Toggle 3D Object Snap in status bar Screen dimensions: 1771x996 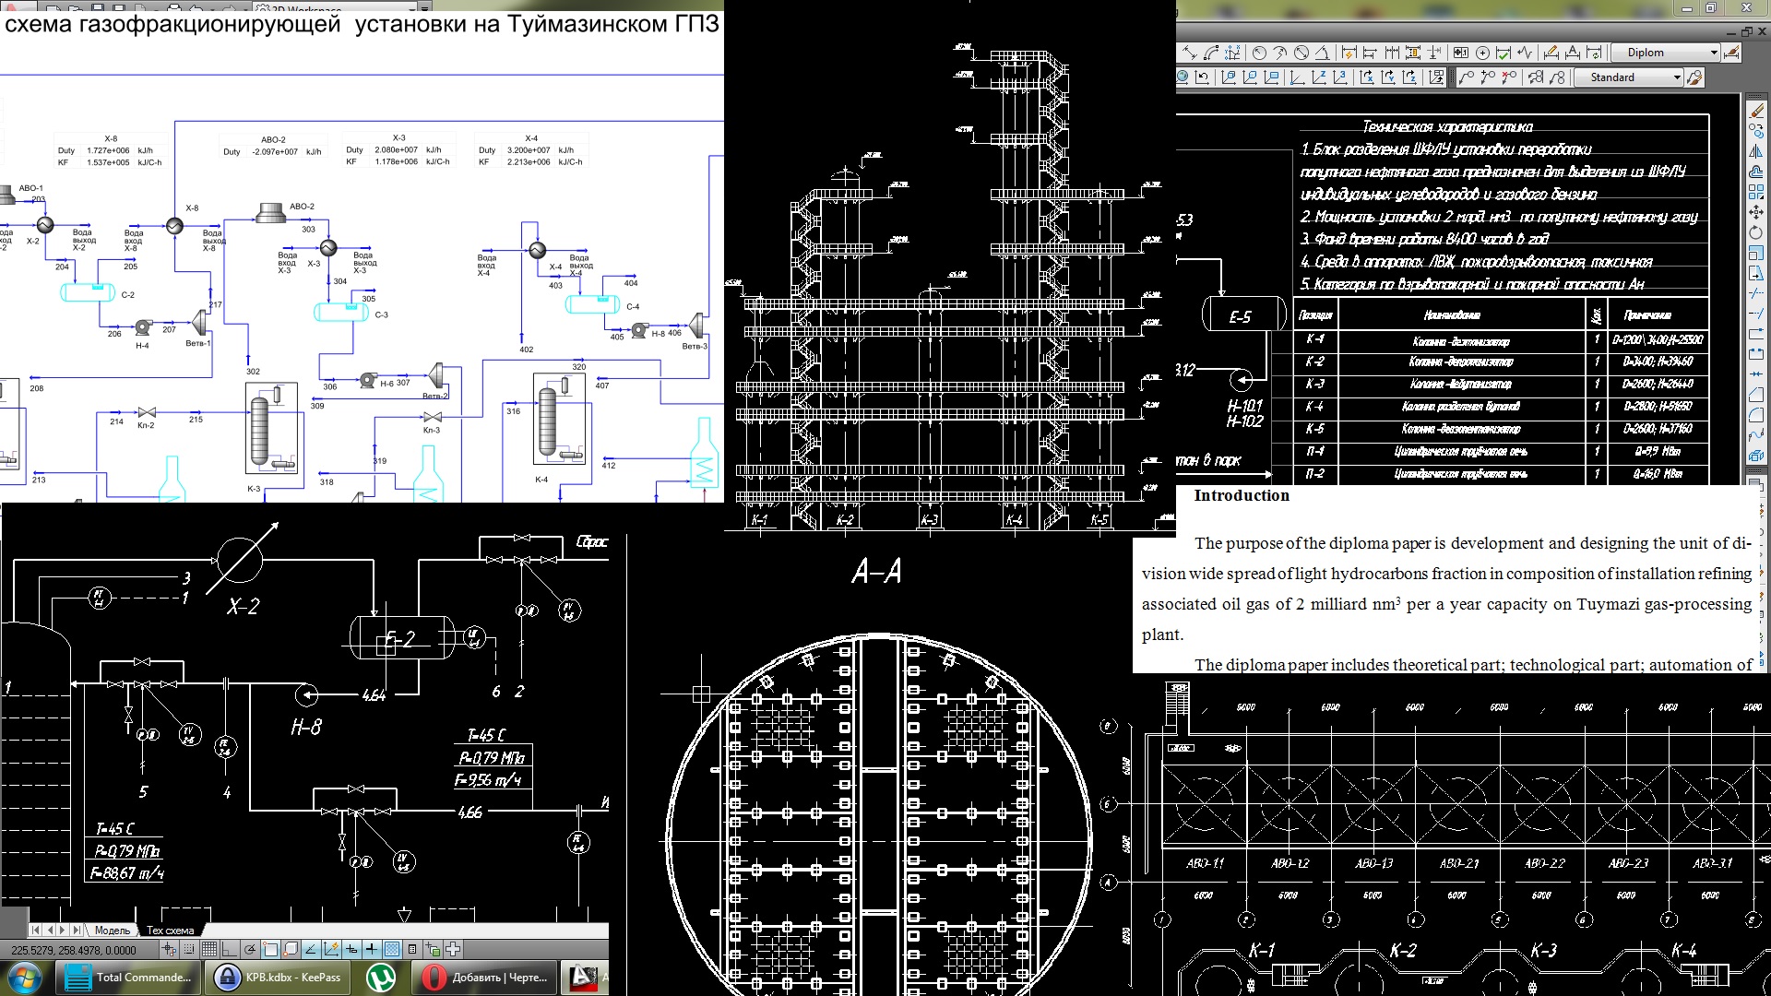291,950
